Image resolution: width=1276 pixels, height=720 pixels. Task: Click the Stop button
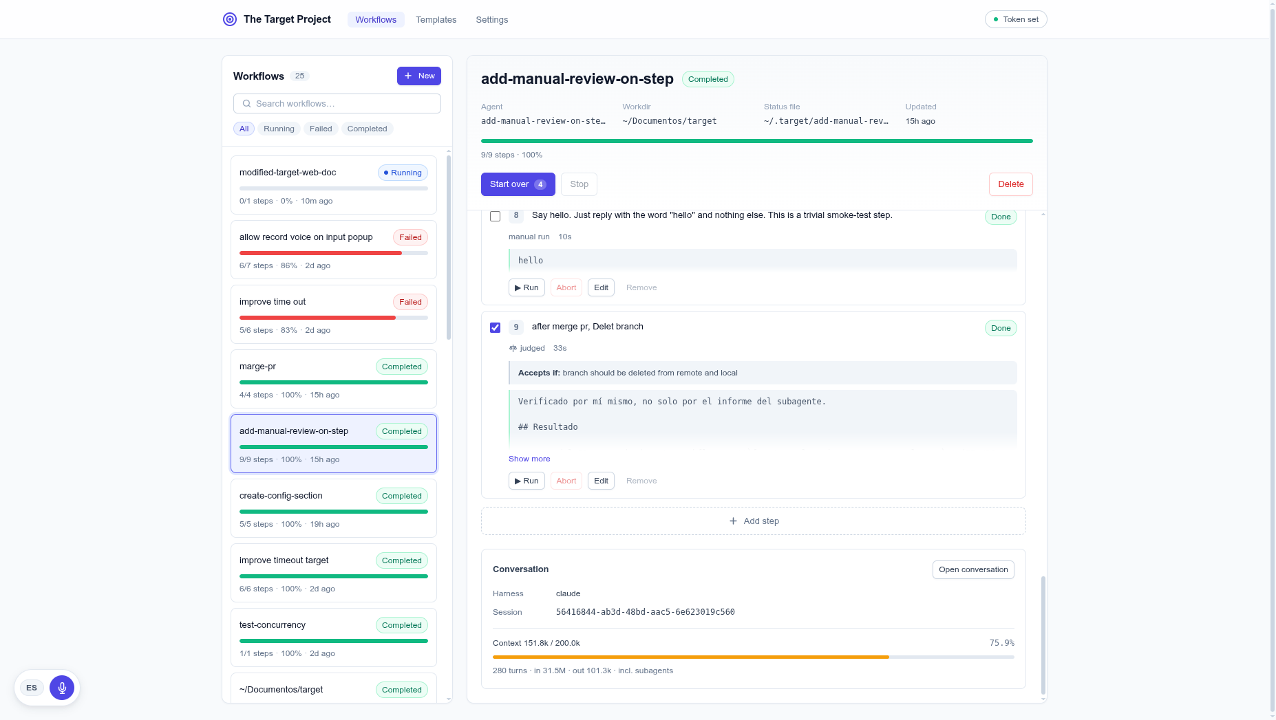tap(579, 184)
